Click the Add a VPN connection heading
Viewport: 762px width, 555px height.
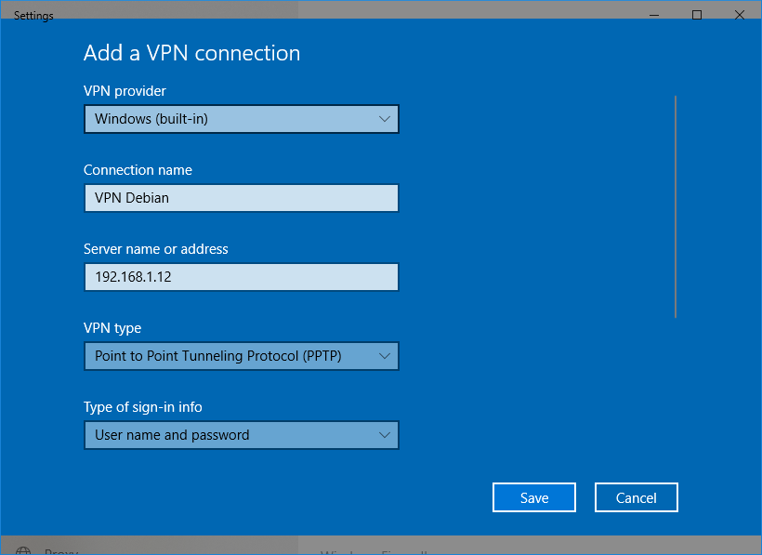click(191, 53)
